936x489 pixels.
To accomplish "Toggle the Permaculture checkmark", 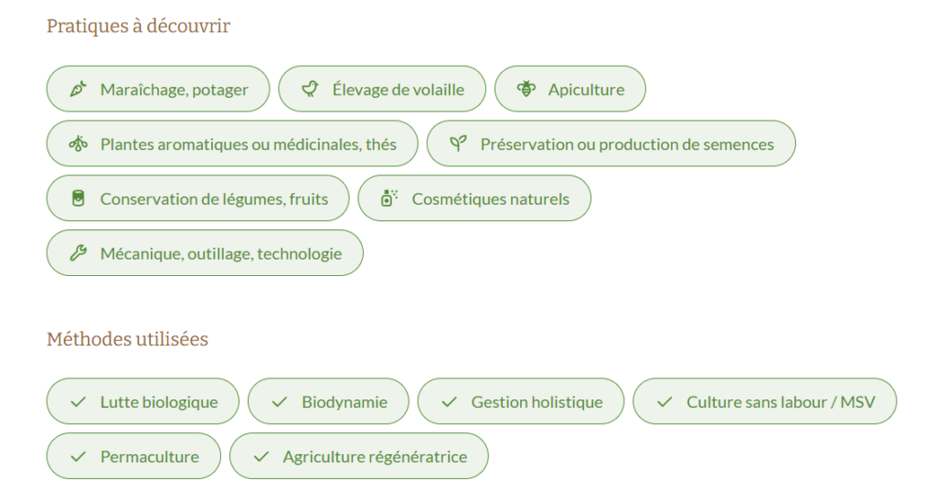I will click(79, 457).
